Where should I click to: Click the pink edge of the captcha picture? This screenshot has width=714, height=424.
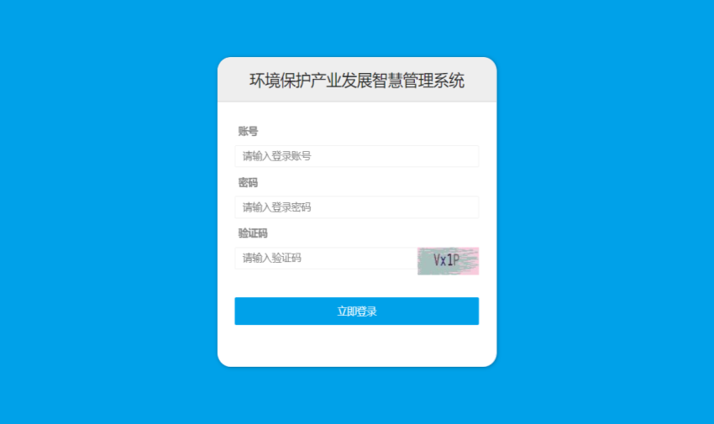(471, 261)
